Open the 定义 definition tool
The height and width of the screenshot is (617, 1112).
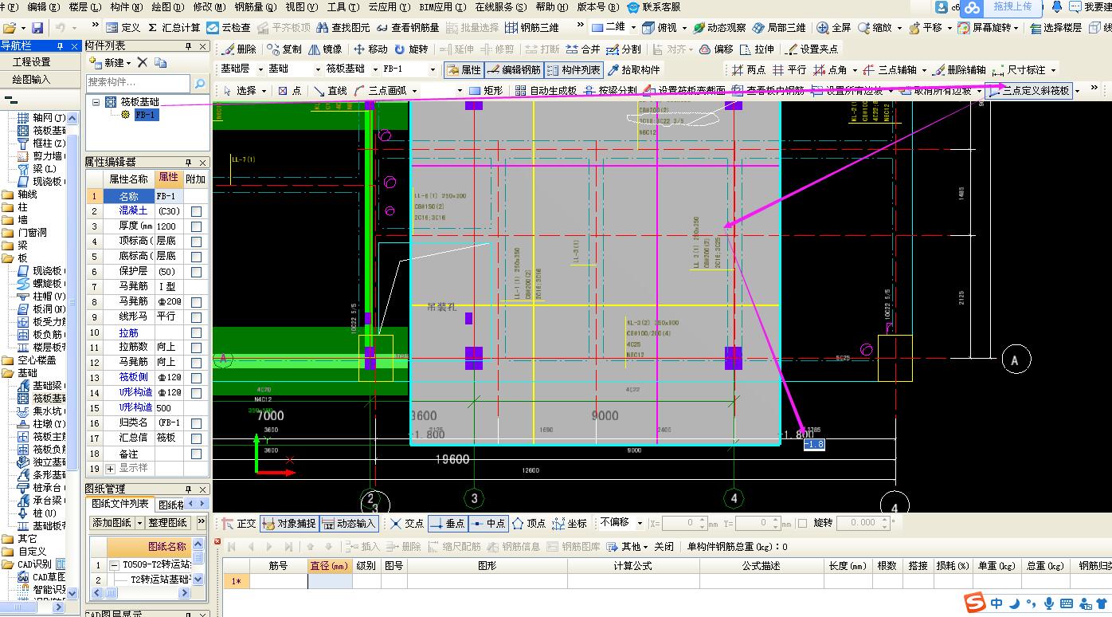(123, 27)
